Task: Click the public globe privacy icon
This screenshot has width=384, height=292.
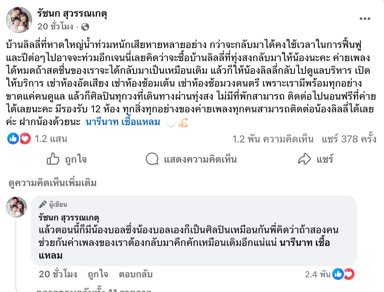Action: point(85,27)
